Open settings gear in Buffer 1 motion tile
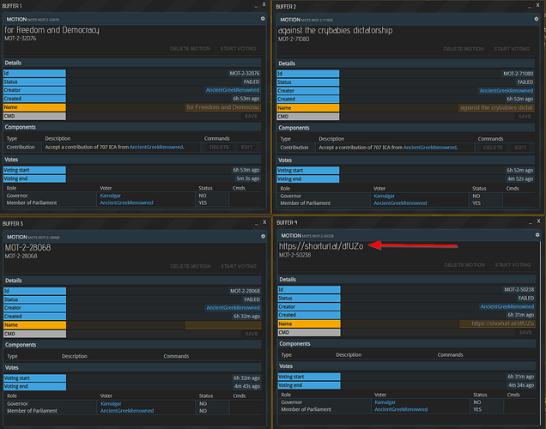This screenshot has width=546, height=429. [x=263, y=19]
